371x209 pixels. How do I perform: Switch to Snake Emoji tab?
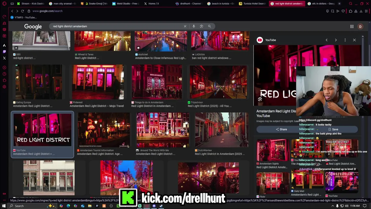coord(94,3)
